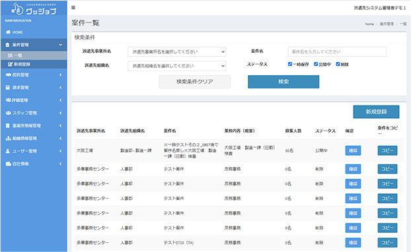
Task: Expand the 自社情報 menu chevron
Action: (61, 164)
